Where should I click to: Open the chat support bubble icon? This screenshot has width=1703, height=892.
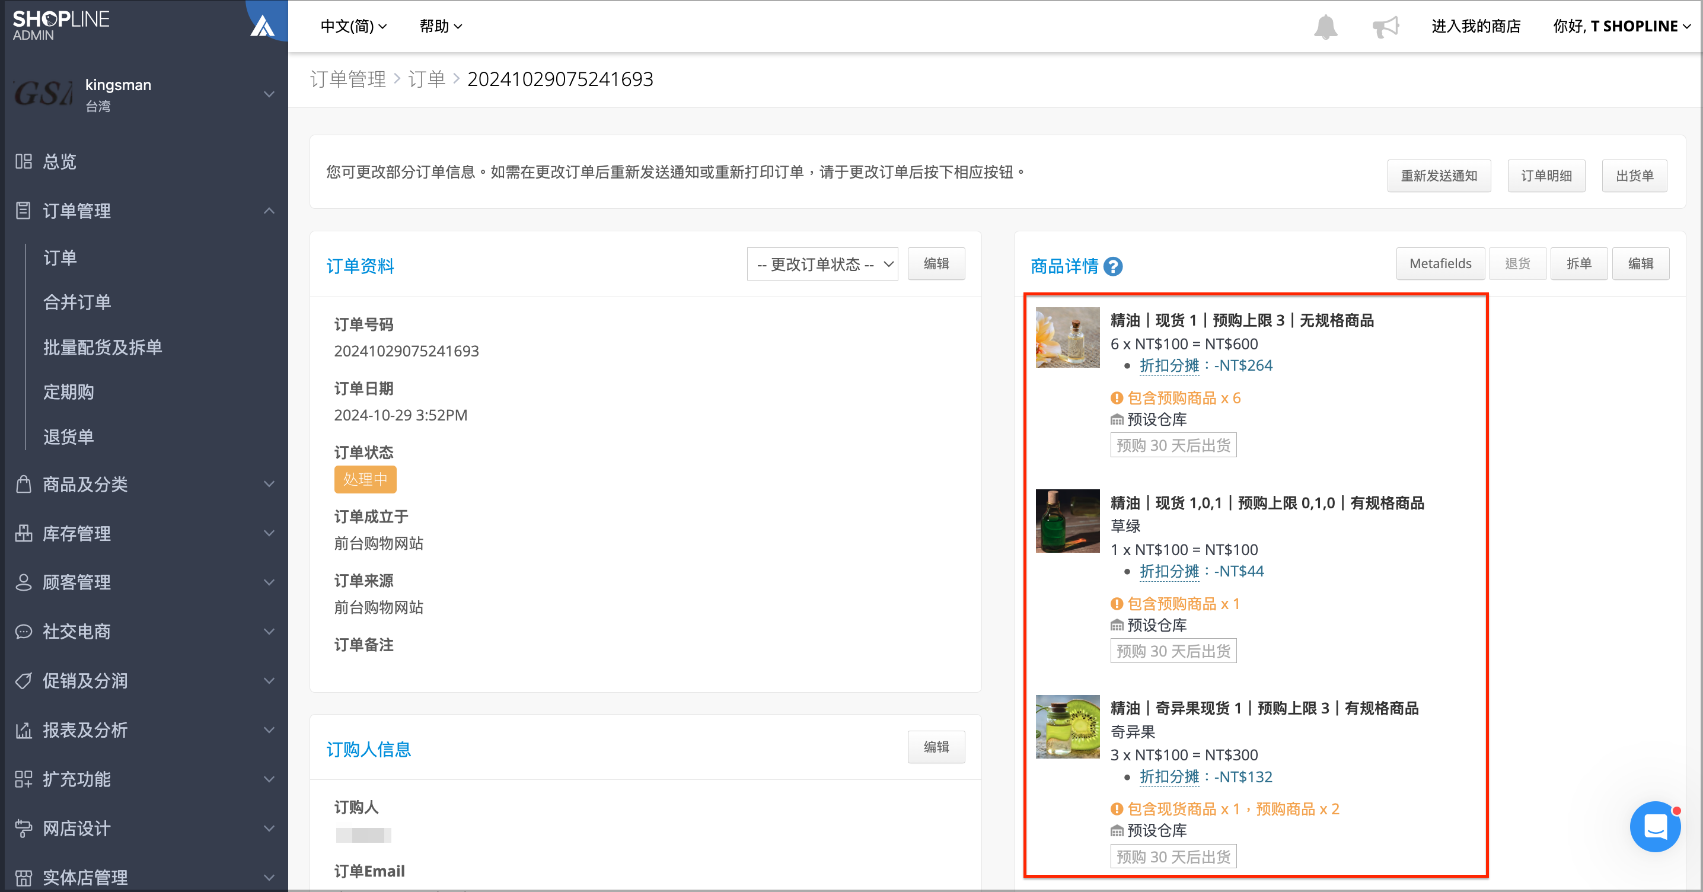[1655, 826]
